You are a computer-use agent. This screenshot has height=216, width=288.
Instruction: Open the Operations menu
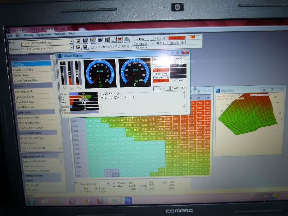44,35
